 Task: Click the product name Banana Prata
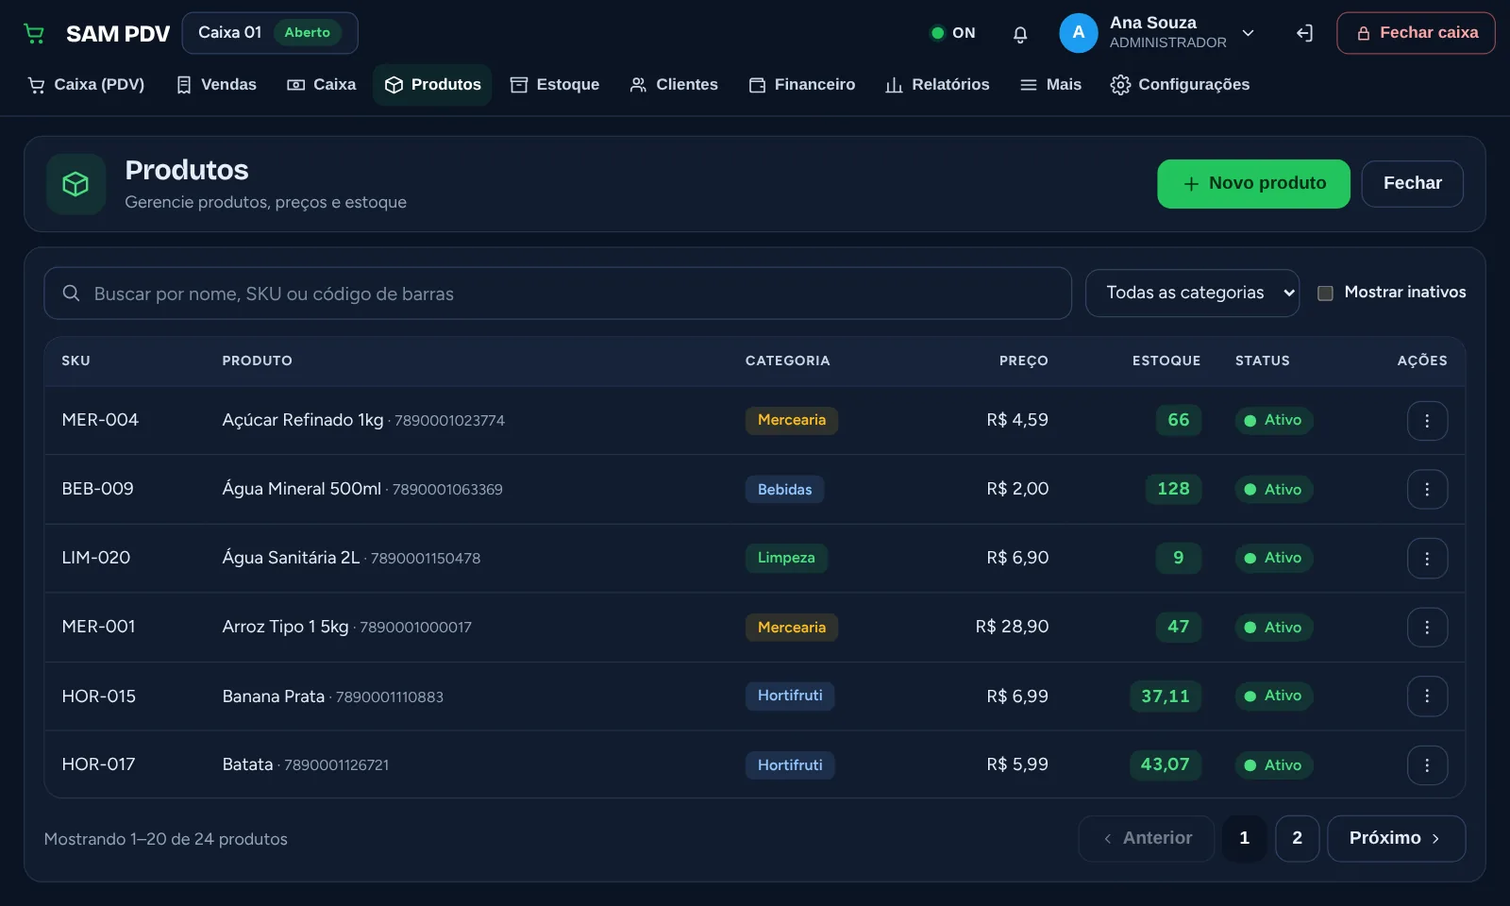(x=273, y=696)
